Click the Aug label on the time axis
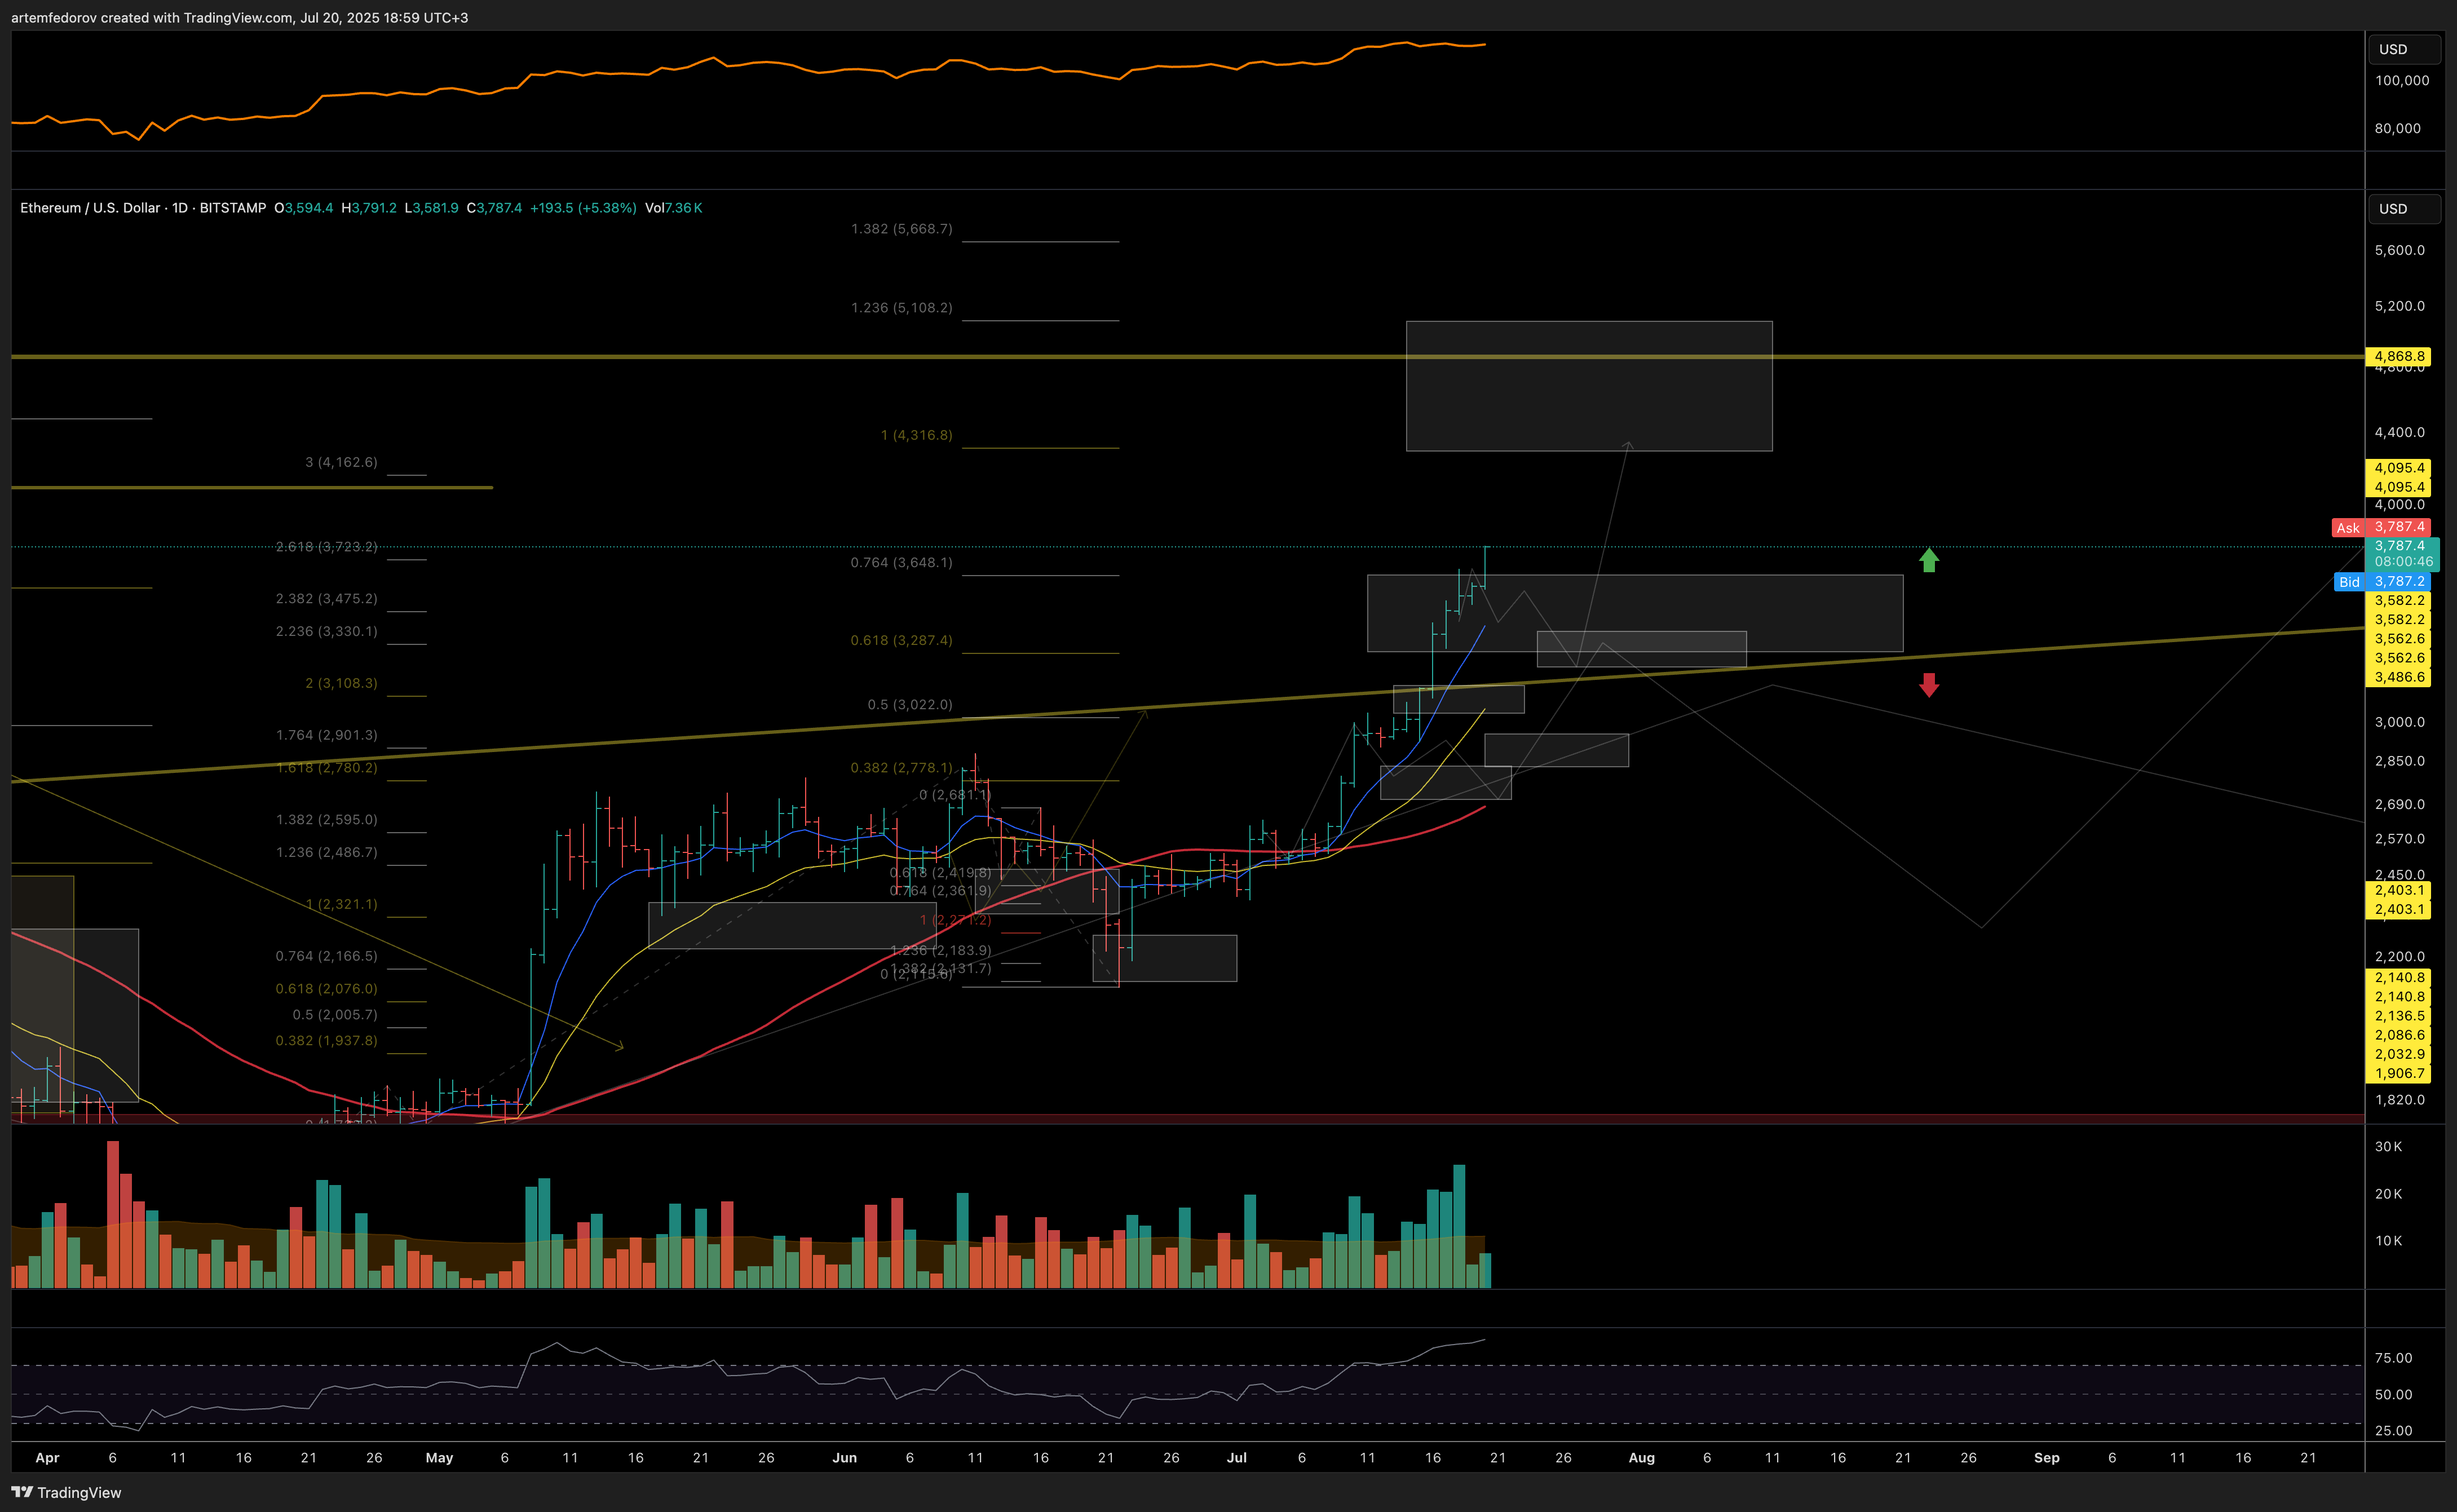 [1641, 1458]
